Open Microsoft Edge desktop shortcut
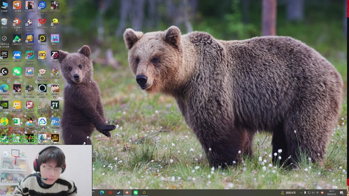The width and height of the screenshot is (349, 196). point(4,91)
